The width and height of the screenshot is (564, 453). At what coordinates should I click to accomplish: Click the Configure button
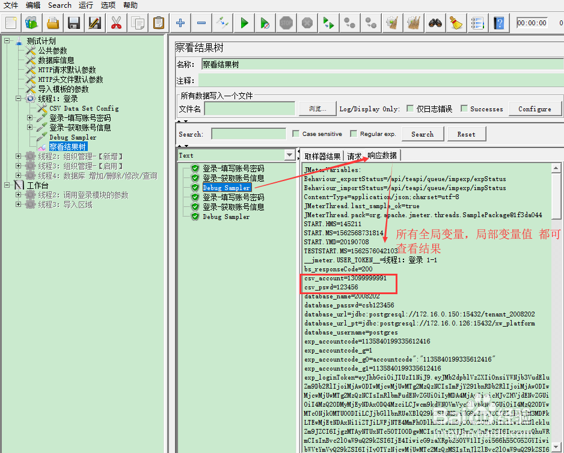pos(535,109)
